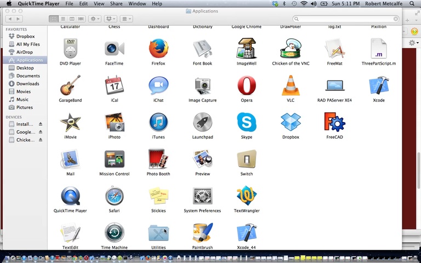
Task: Open System Preferences gear icon
Action: 202,196
